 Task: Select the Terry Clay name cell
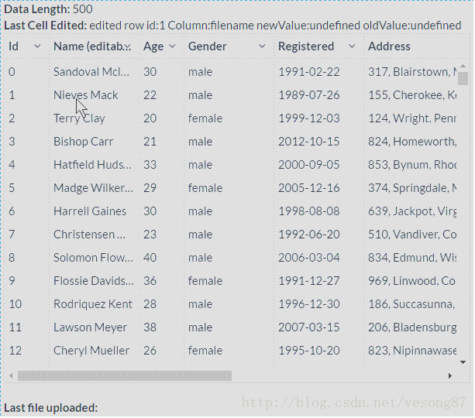pos(79,118)
